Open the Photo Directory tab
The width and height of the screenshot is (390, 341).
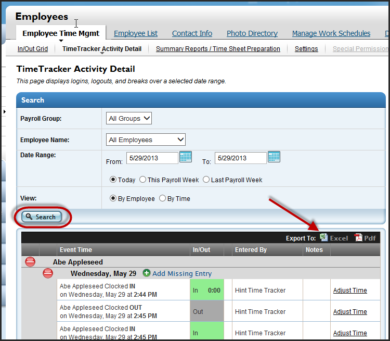click(252, 33)
